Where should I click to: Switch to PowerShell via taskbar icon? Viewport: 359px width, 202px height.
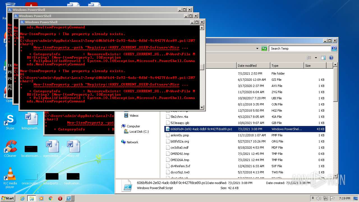pos(69,198)
